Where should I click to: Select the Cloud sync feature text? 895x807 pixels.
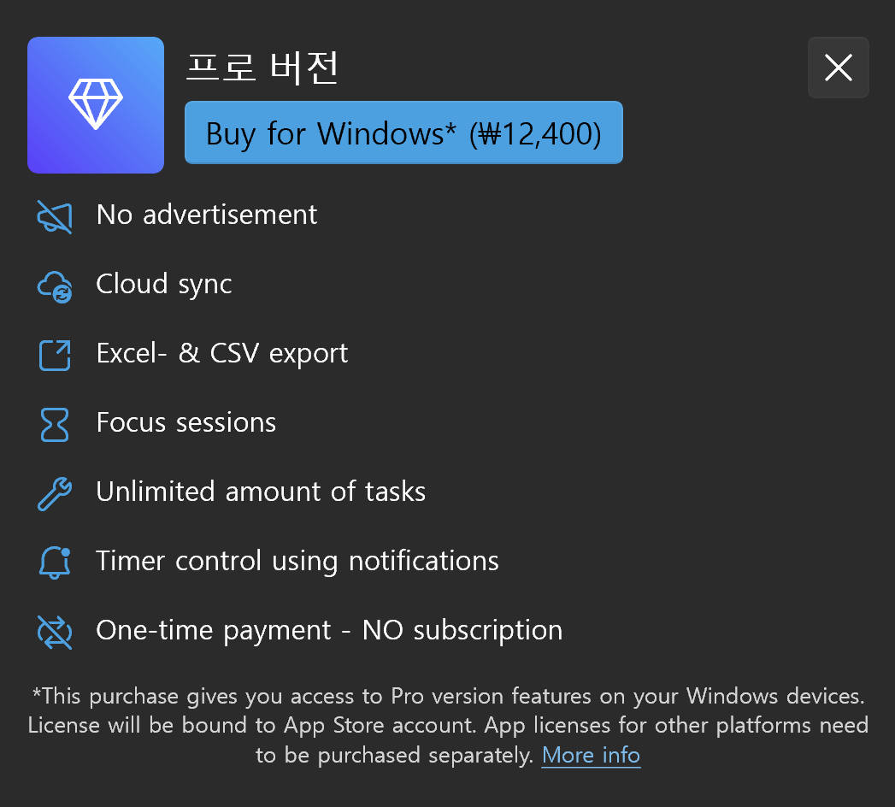click(x=163, y=285)
